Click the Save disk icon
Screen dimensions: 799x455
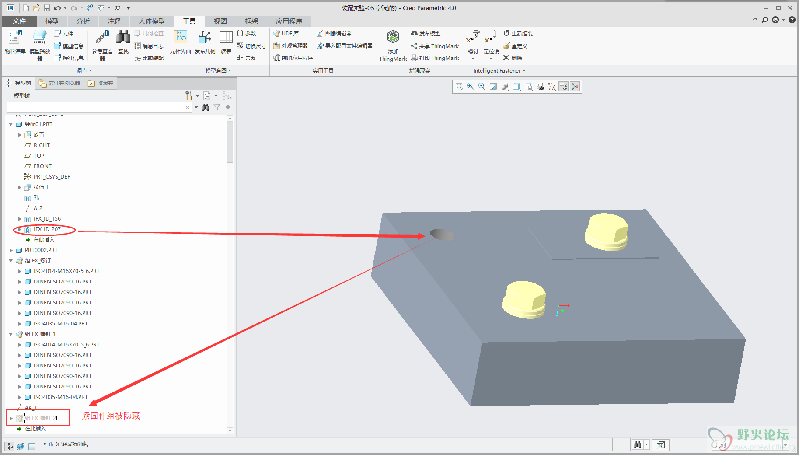tap(46, 8)
